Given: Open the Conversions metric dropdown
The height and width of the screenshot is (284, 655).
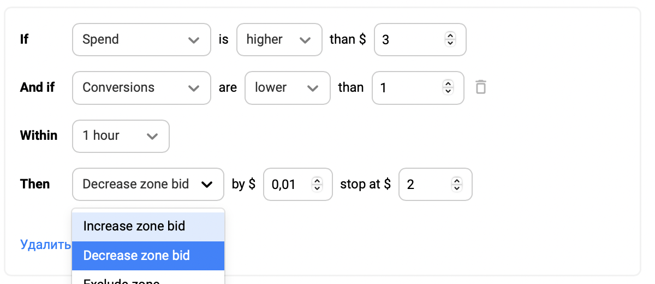Looking at the screenshot, I should click(x=141, y=87).
